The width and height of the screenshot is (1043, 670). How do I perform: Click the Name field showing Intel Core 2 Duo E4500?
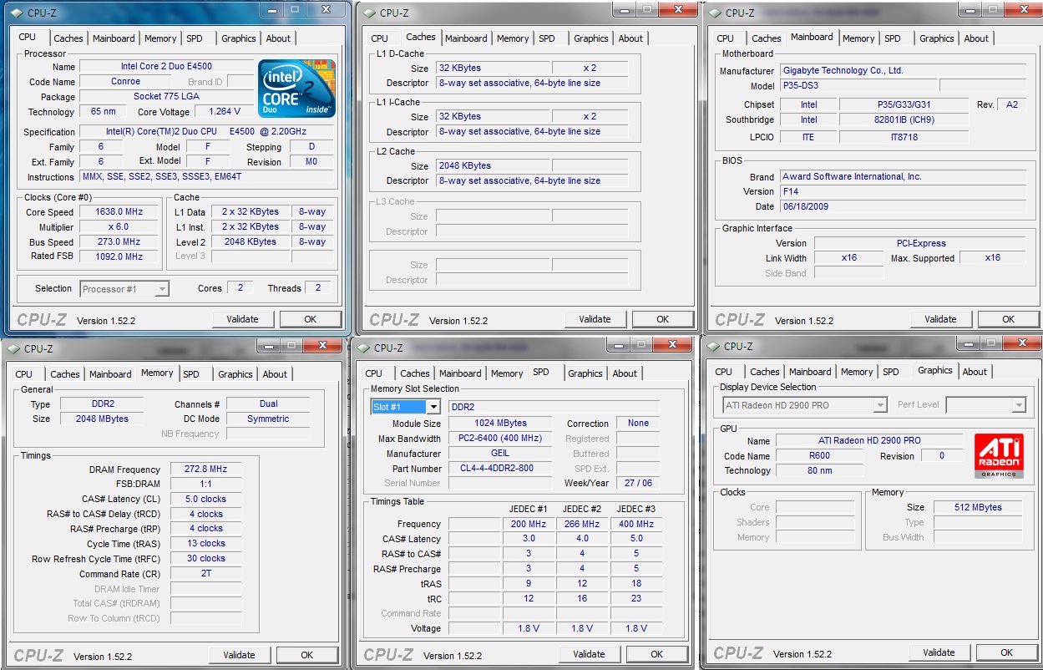tap(166, 67)
